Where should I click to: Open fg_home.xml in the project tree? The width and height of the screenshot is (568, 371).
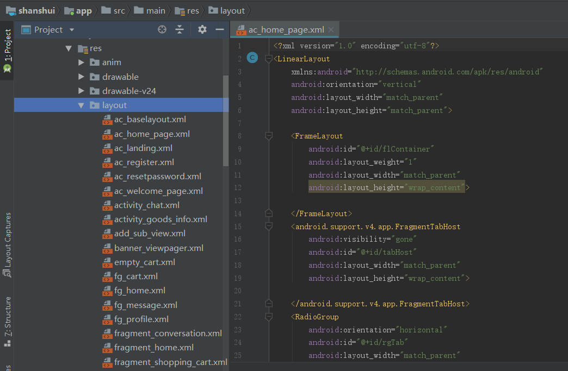[139, 291]
